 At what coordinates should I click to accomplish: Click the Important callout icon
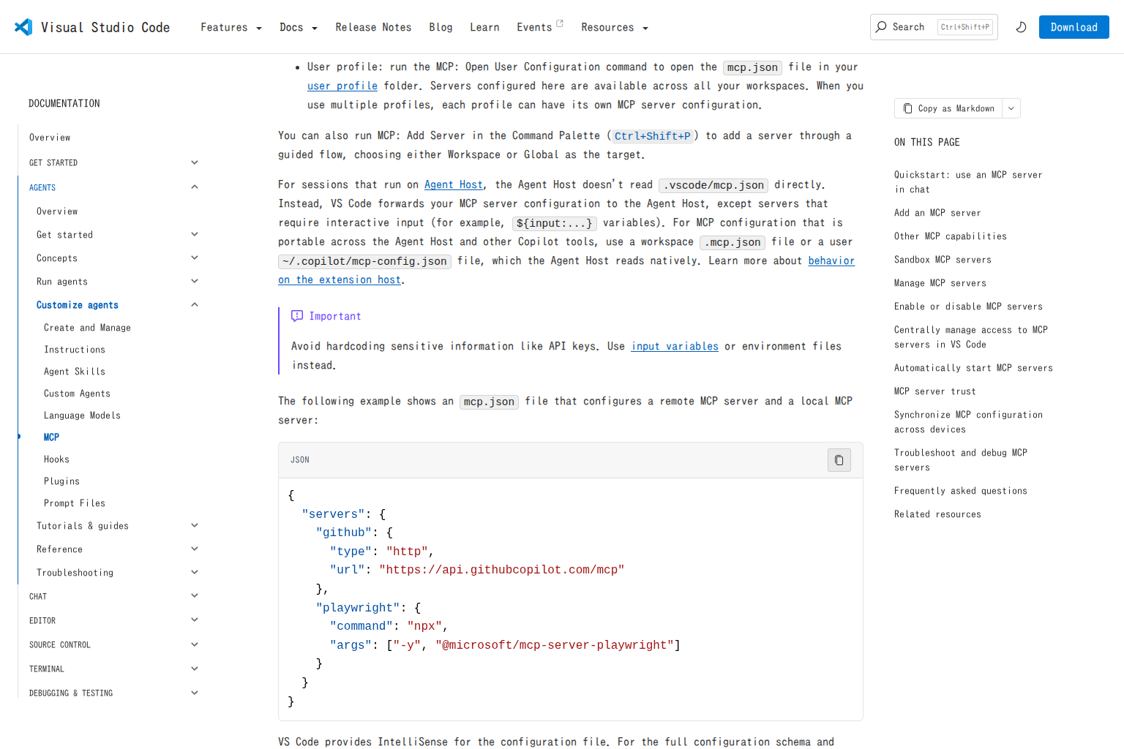297,316
